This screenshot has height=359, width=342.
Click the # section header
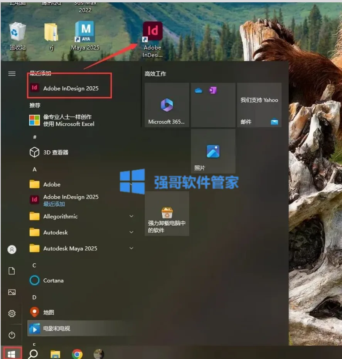click(35, 137)
